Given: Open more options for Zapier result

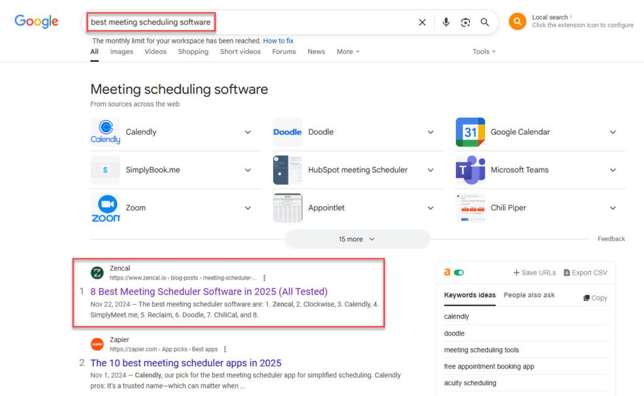Looking at the screenshot, I should tap(225, 349).
